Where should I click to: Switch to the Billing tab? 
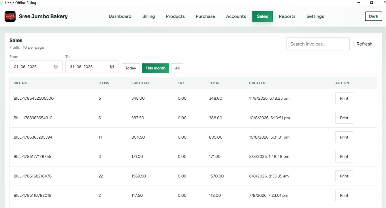click(x=148, y=16)
